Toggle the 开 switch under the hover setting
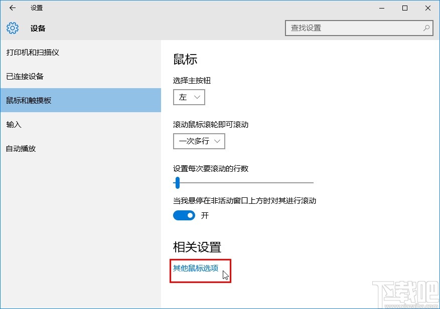The image size is (440, 309). (x=184, y=215)
